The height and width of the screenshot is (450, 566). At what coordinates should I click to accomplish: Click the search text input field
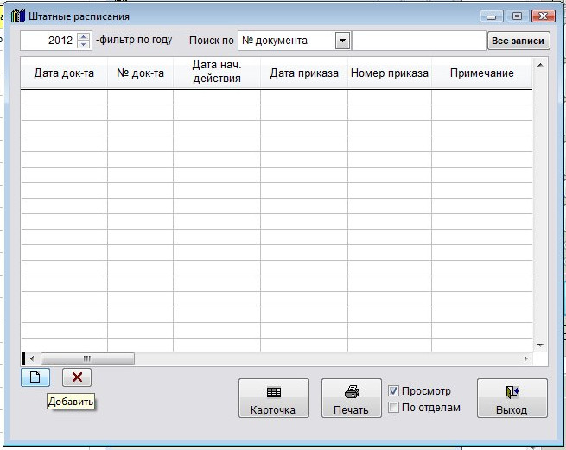click(x=419, y=41)
